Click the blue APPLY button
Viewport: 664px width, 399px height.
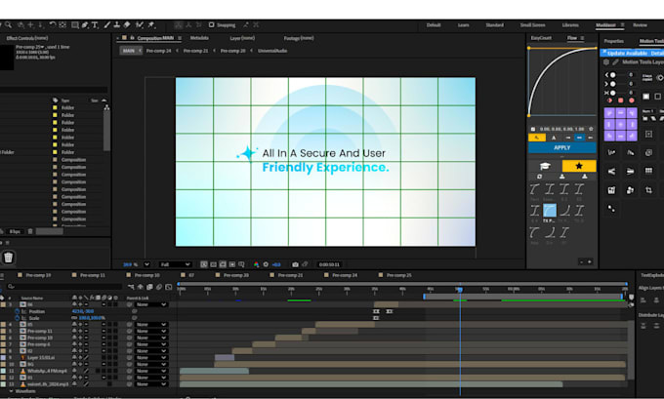[561, 147]
